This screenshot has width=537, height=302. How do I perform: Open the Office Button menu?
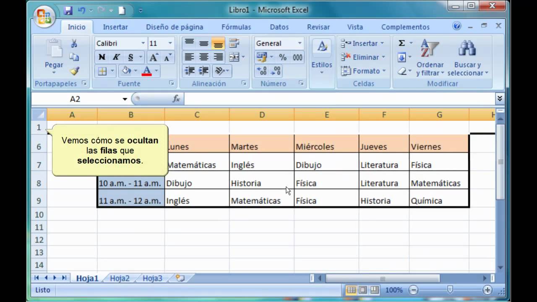click(44, 16)
